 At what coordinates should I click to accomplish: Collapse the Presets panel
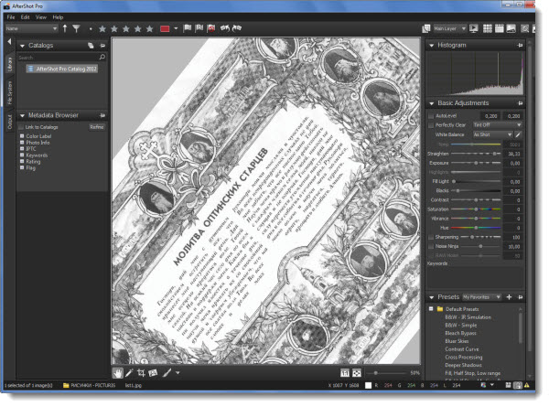tap(431, 297)
